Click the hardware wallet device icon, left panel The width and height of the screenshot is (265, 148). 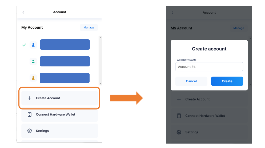(x=30, y=115)
